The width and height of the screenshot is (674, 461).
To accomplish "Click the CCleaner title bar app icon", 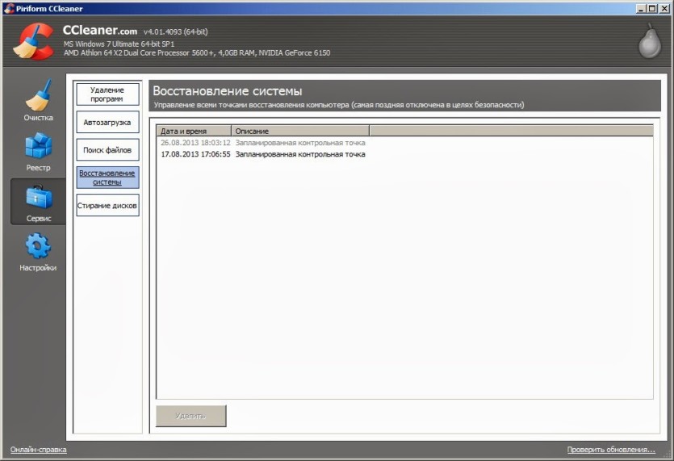I will 9,8.
